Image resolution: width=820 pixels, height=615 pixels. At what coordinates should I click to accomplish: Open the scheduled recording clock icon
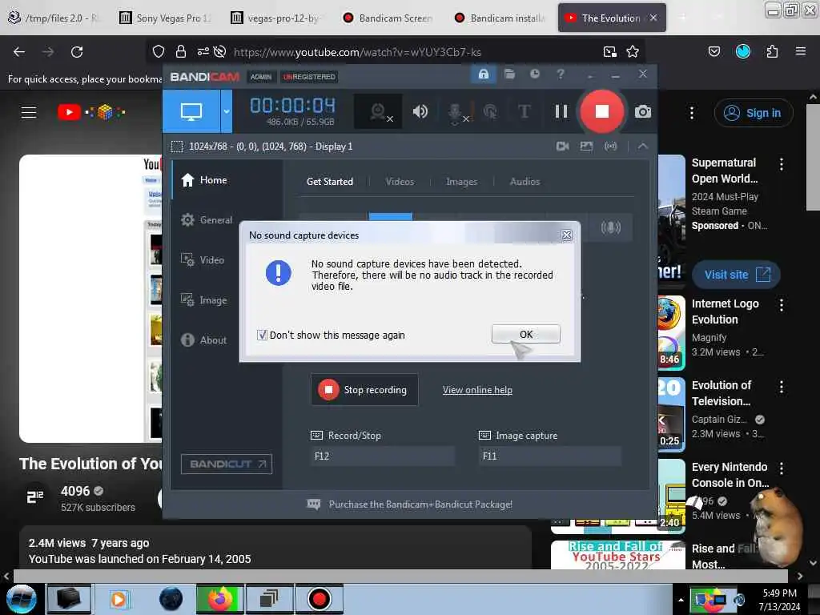pyautogui.click(x=534, y=74)
